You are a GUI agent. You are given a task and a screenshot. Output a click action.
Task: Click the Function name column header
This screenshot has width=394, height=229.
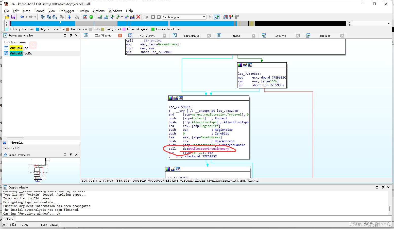pos(15,42)
